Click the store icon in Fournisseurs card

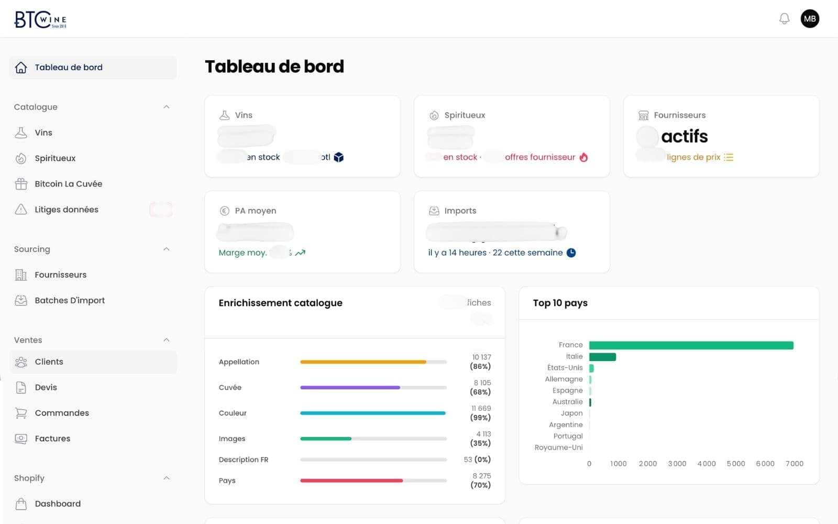pyautogui.click(x=643, y=115)
